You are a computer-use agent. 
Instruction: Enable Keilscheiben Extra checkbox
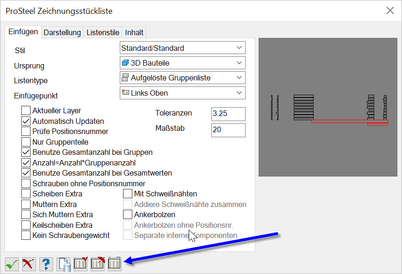[26, 225]
